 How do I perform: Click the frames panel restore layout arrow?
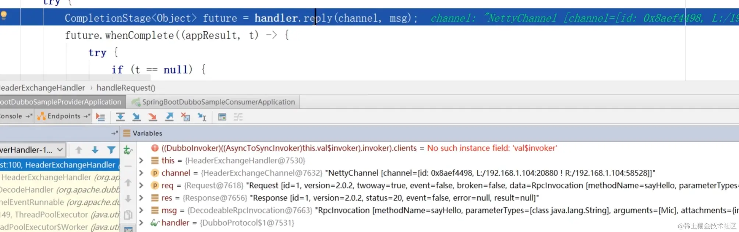point(115,133)
